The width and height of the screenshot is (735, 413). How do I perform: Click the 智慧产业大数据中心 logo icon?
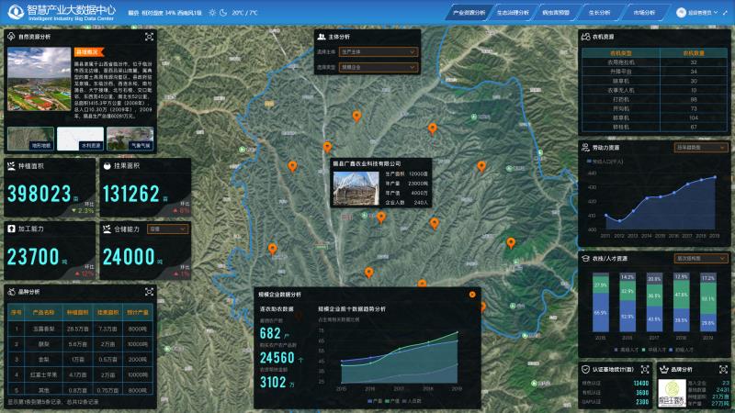pyautogui.click(x=14, y=13)
